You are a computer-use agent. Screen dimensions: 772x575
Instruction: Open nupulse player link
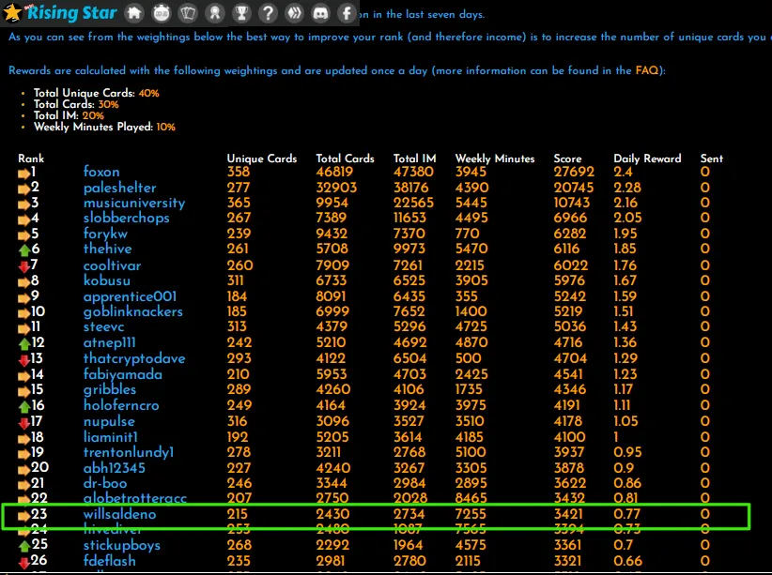point(109,421)
